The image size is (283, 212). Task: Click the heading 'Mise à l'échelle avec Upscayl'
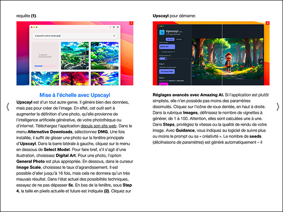[75, 95]
